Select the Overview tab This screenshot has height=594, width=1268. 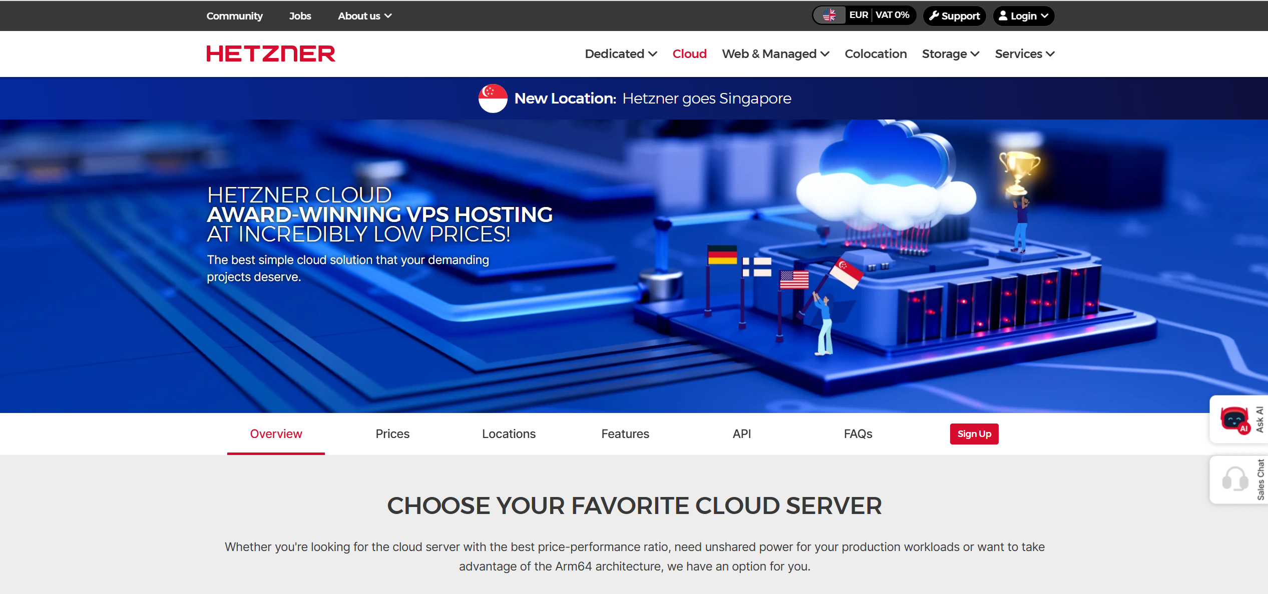[276, 433]
